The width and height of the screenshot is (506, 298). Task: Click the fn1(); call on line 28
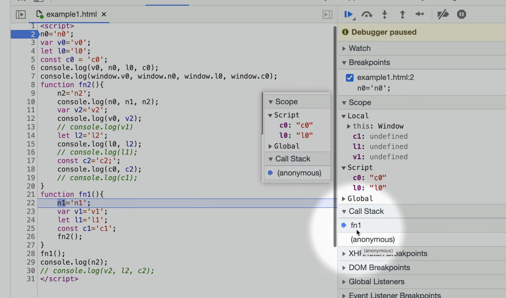tap(53, 254)
